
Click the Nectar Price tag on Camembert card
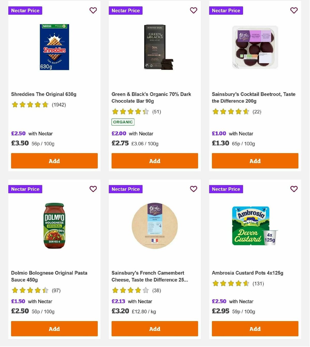126,189
